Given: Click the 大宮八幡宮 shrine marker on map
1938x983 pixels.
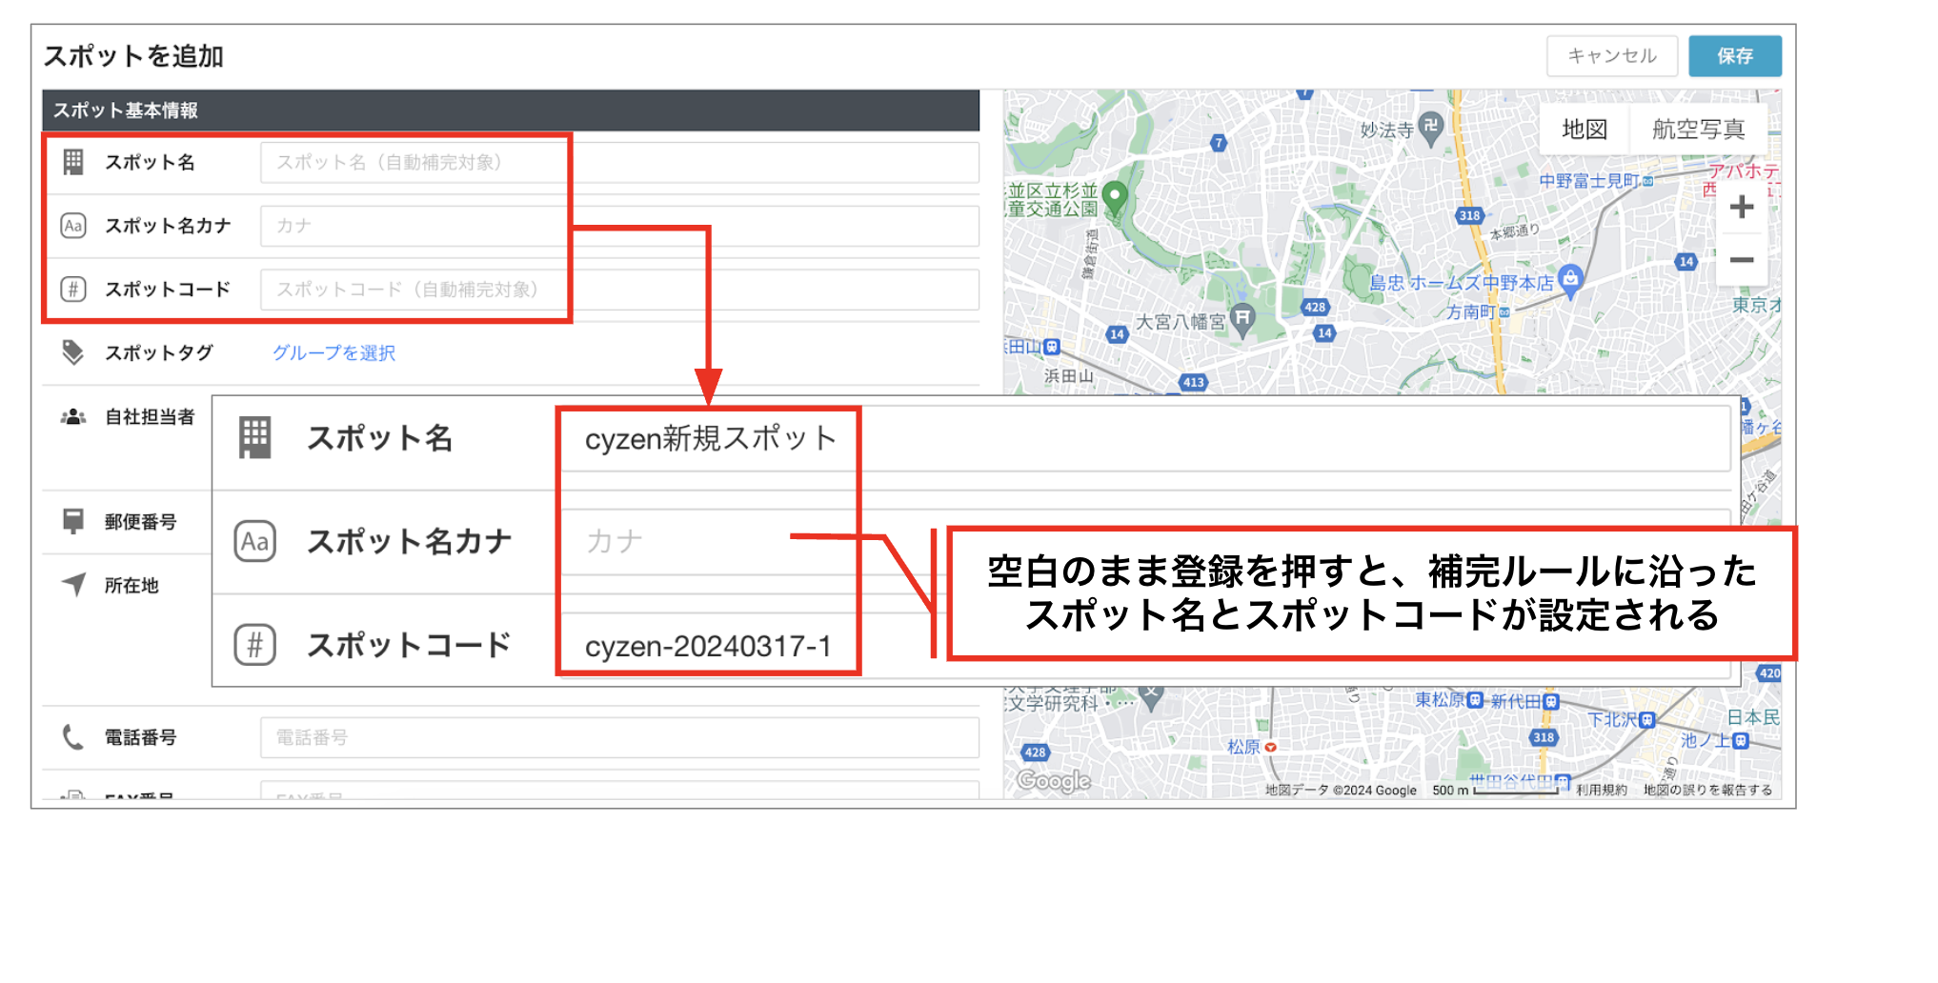Looking at the screenshot, I should (x=1242, y=321).
